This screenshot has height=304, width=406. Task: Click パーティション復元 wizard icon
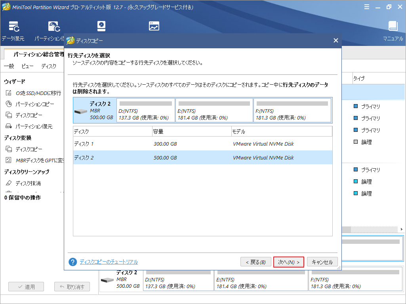[9, 126]
